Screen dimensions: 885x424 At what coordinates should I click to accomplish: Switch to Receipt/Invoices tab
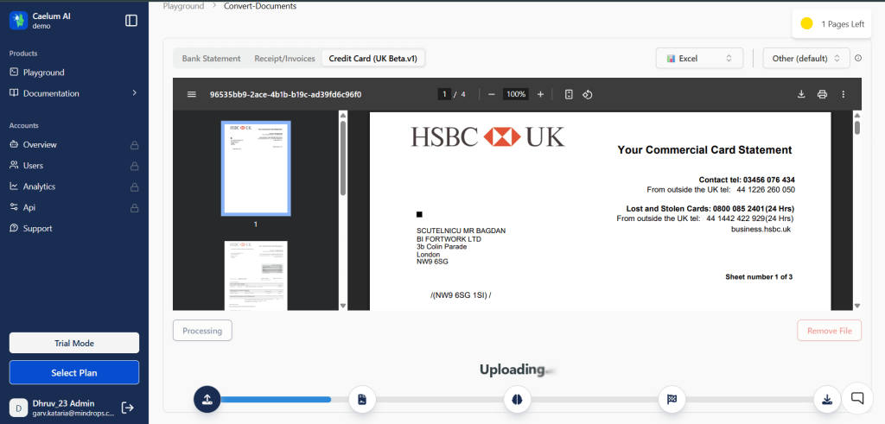pos(284,58)
